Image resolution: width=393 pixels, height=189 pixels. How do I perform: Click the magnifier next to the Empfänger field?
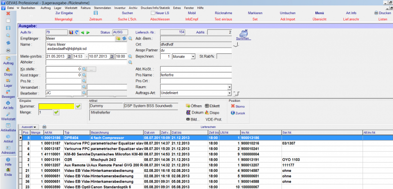click(x=130, y=39)
